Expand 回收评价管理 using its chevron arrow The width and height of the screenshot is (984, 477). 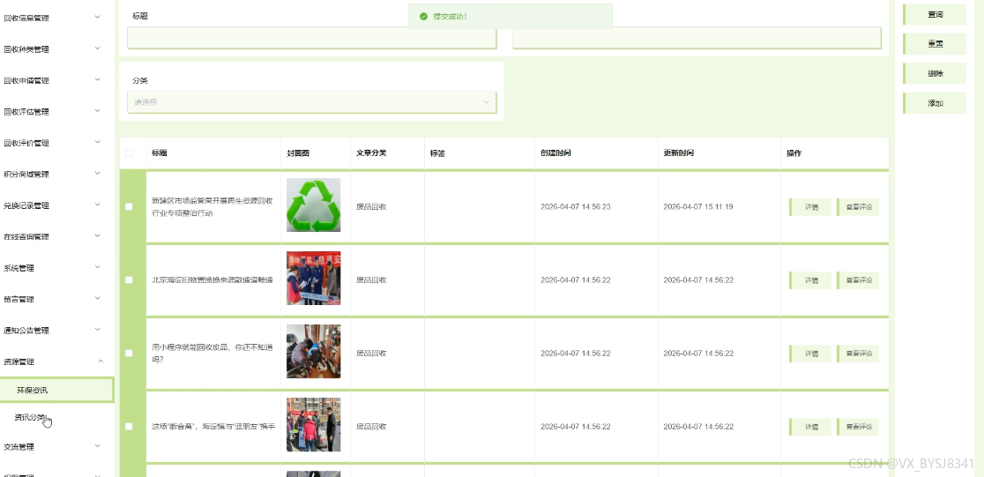(97, 142)
